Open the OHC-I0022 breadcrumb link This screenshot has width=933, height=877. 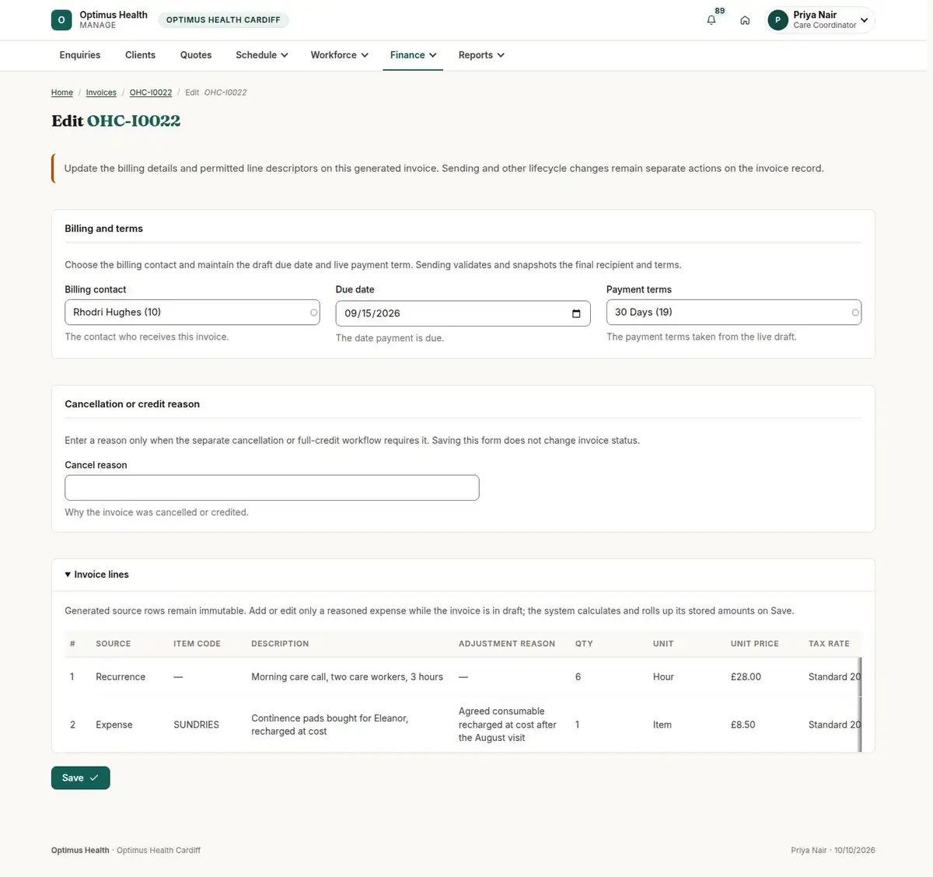[x=151, y=93]
